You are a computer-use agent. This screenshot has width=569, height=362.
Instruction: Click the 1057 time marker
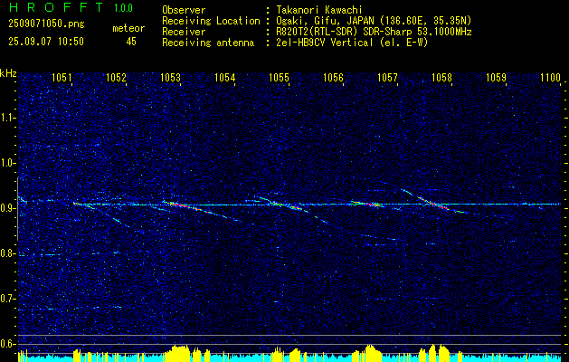pos(387,77)
